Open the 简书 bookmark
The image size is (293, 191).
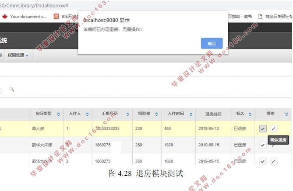240,17
